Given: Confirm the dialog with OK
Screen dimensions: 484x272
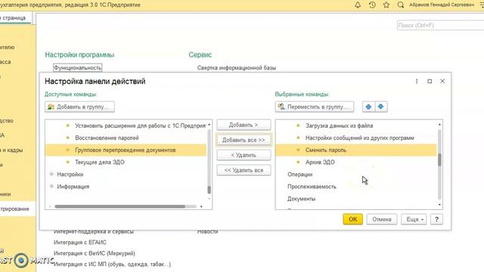Looking at the screenshot, I should point(352,219).
